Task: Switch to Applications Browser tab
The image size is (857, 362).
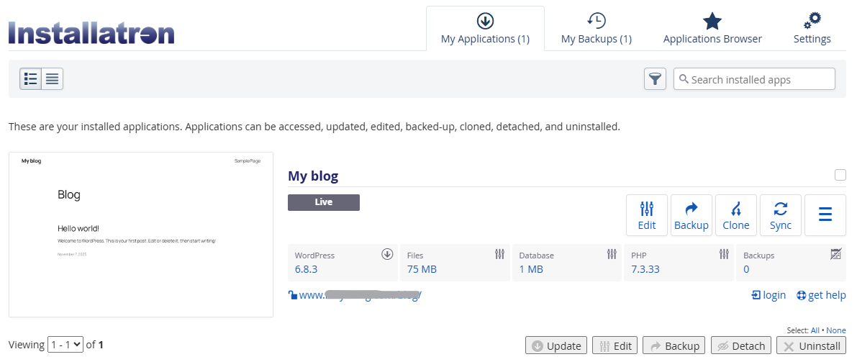Action: [712, 29]
